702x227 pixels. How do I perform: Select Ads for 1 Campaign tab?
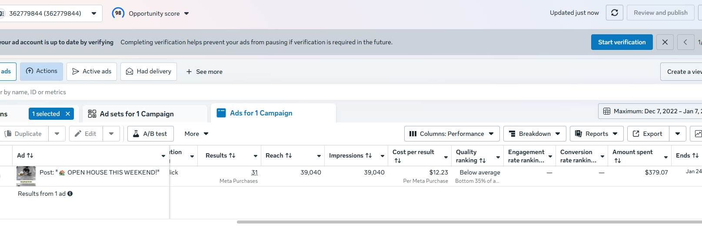coord(261,113)
